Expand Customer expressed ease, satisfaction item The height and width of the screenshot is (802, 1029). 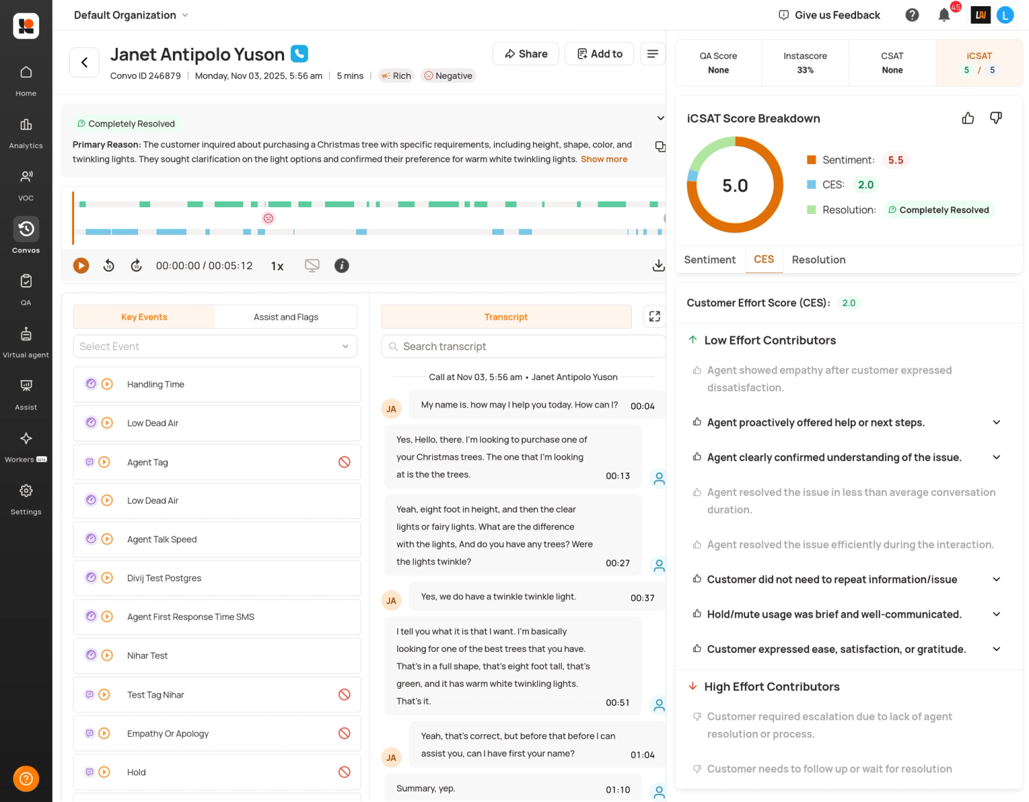pyautogui.click(x=996, y=649)
